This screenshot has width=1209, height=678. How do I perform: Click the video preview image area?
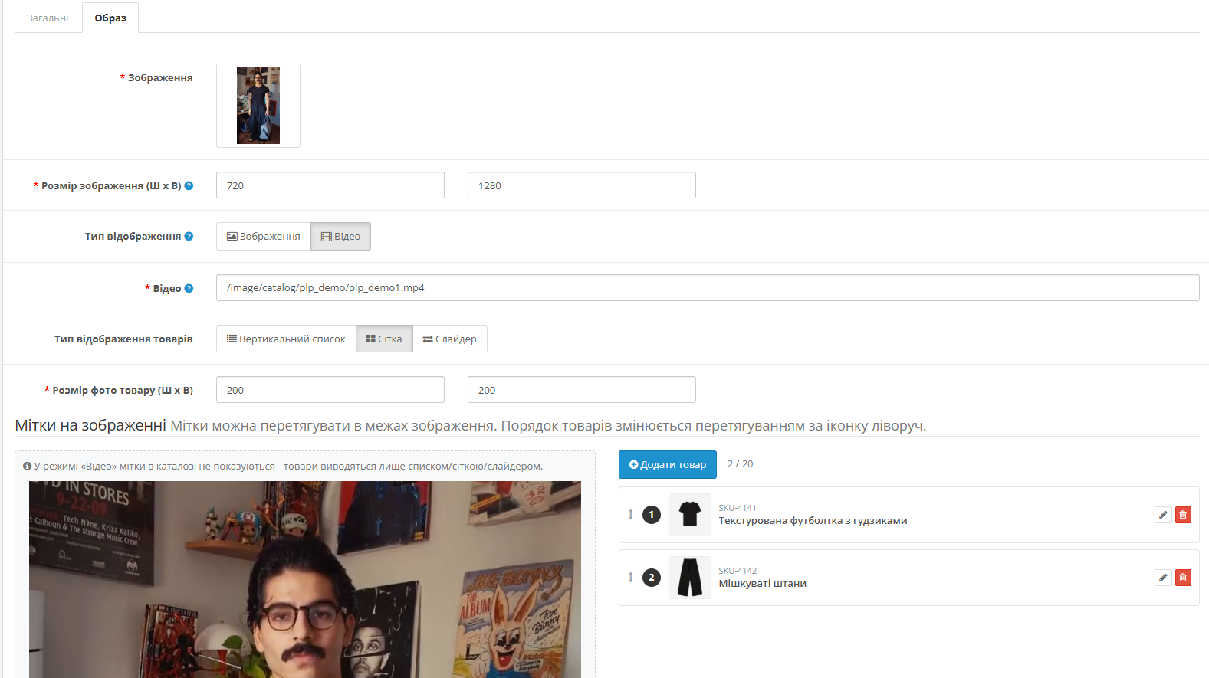(x=305, y=579)
